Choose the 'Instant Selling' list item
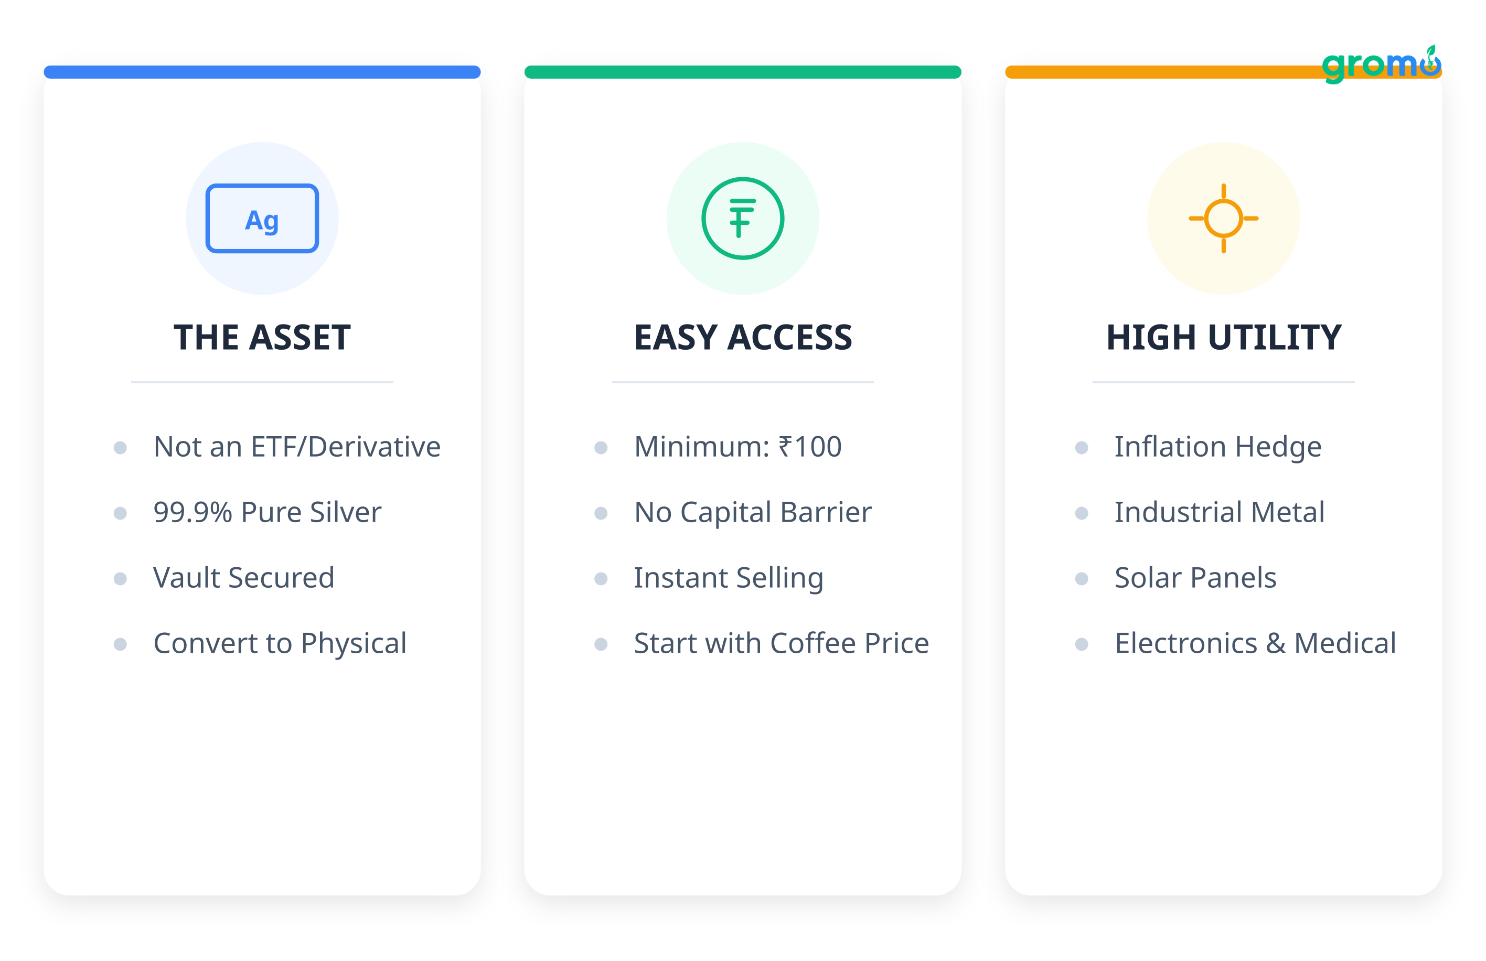1486x961 pixels. pos(729,578)
